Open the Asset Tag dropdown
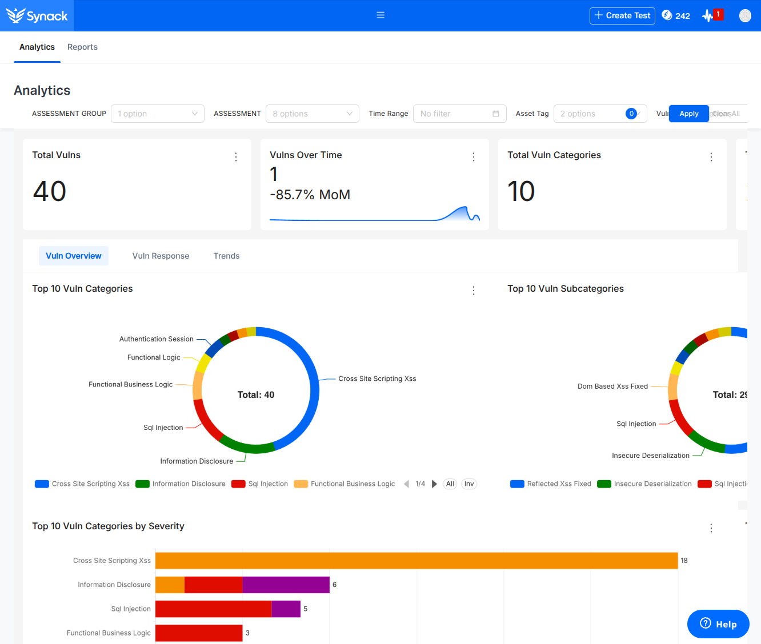The width and height of the screenshot is (761, 644). [600, 114]
